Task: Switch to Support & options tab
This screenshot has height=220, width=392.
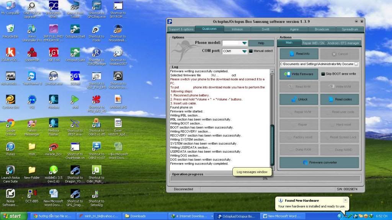Action: click(x=181, y=29)
